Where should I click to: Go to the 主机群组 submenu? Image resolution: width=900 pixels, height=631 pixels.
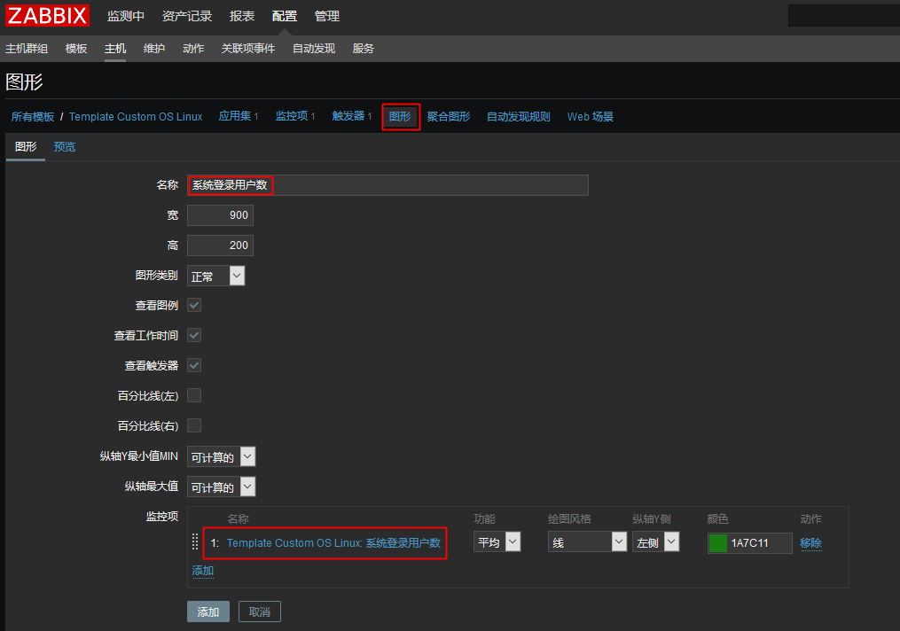tap(27, 49)
